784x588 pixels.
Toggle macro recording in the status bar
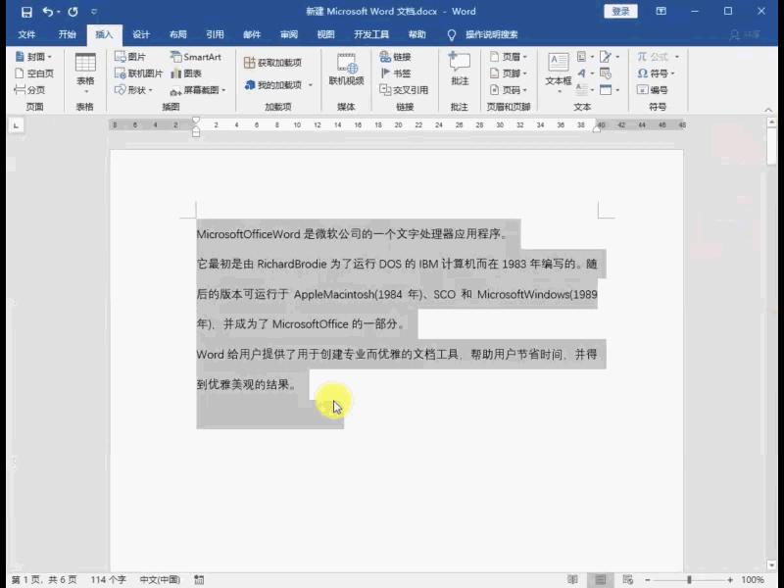point(199,579)
